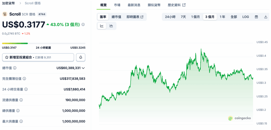This screenshot has width=271, height=130.
Task: Open the 歷史資料 tab
Action: pos(177,5)
